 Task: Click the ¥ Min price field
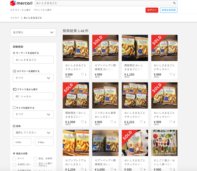(x=22, y=142)
